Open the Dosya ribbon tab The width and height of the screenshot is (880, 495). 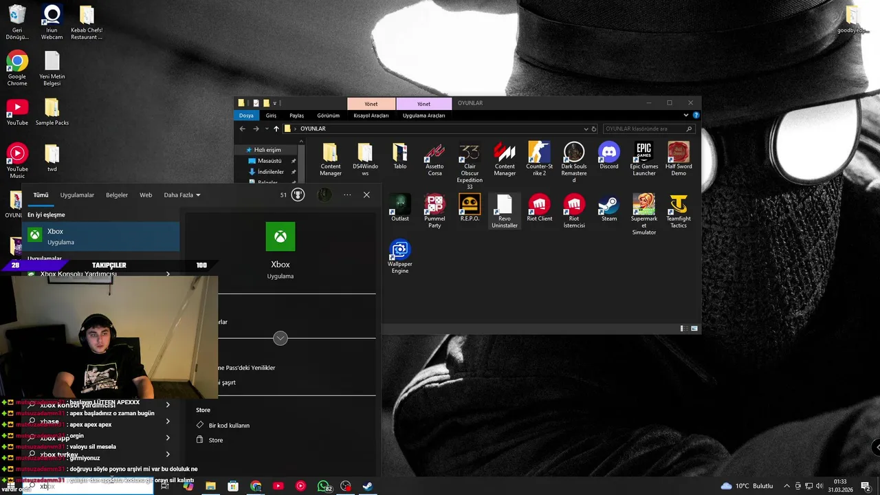click(x=246, y=115)
